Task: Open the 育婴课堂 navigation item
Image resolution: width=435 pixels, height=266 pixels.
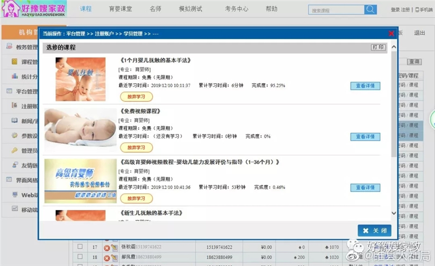Action: tap(120, 9)
